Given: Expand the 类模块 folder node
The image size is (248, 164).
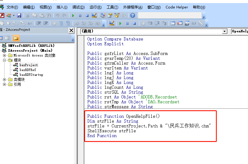Looking at the screenshot, I should pyautogui.click(x=5, y=79).
